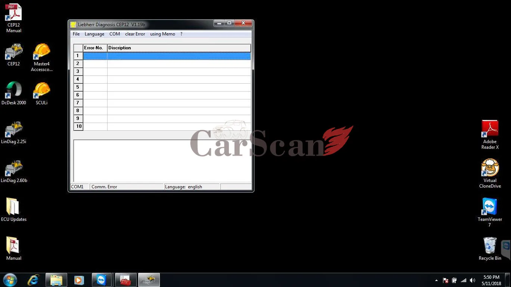This screenshot has height=287, width=511.
Task: Open the ? help menu
Action: click(x=181, y=34)
